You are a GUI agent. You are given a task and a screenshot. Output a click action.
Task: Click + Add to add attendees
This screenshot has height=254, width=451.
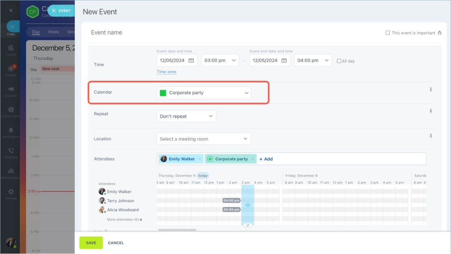point(266,159)
